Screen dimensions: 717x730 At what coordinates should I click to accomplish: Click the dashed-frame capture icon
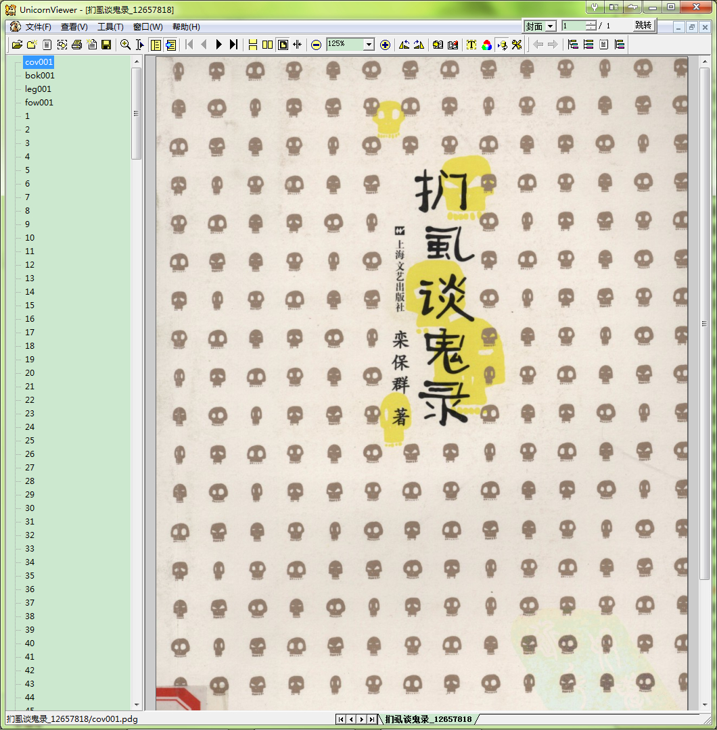pos(62,45)
